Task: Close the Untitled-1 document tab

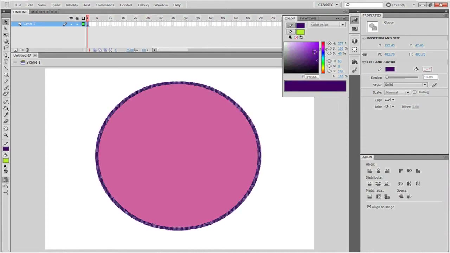Action: click(x=35, y=56)
